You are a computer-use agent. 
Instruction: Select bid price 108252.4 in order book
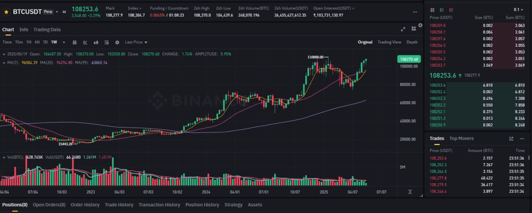(x=438, y=92)
